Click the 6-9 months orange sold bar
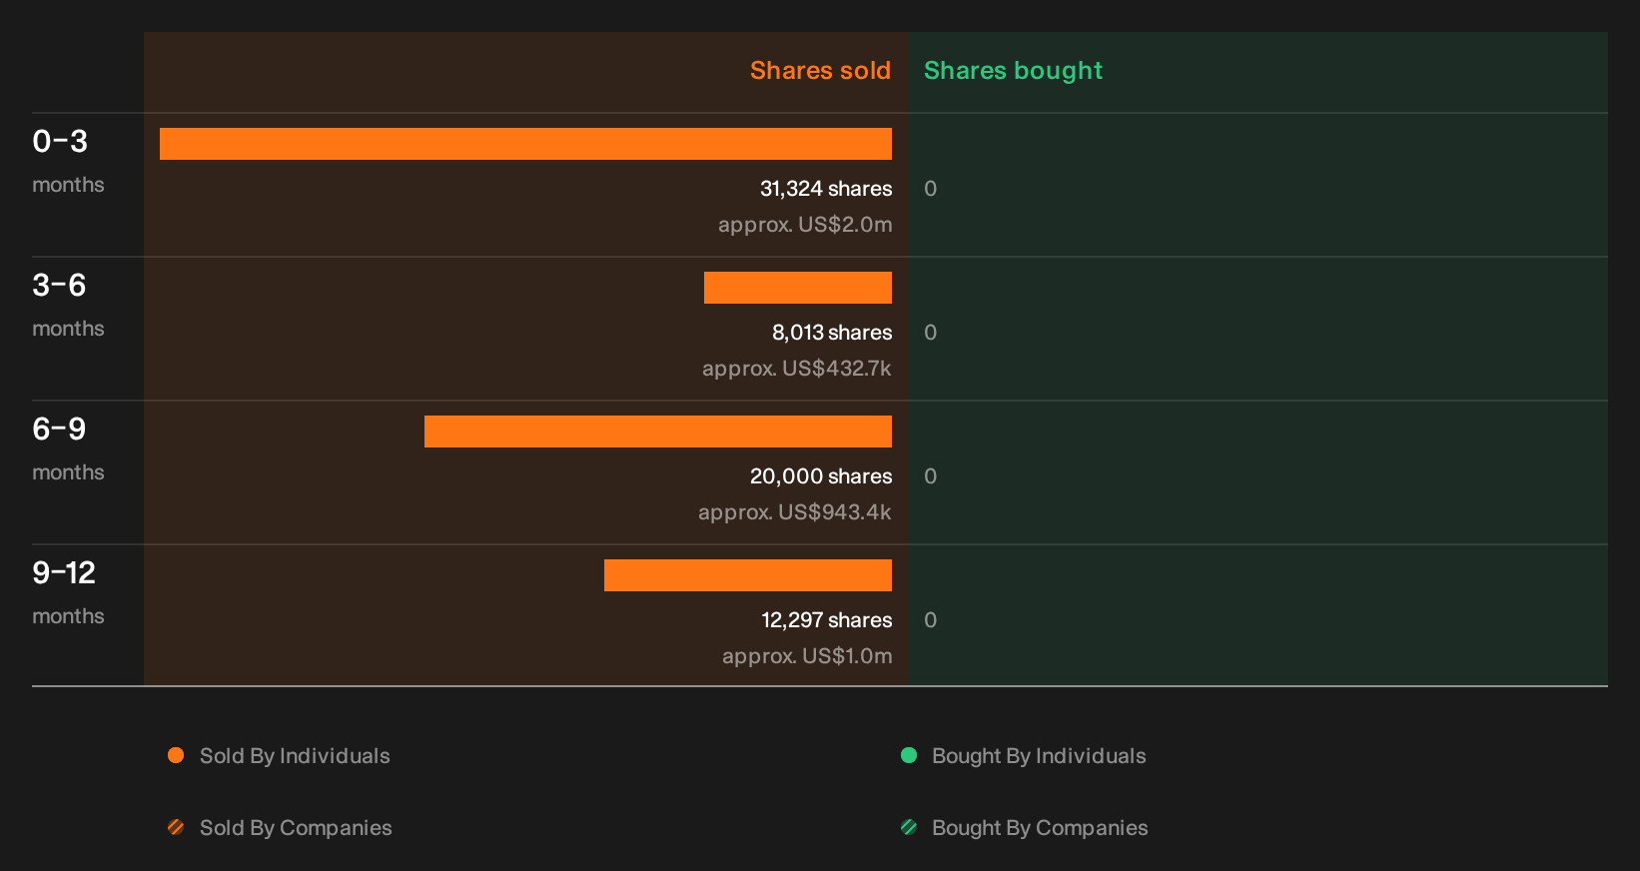The height and width of the screenshot is (871, 1640). point(658,432)
